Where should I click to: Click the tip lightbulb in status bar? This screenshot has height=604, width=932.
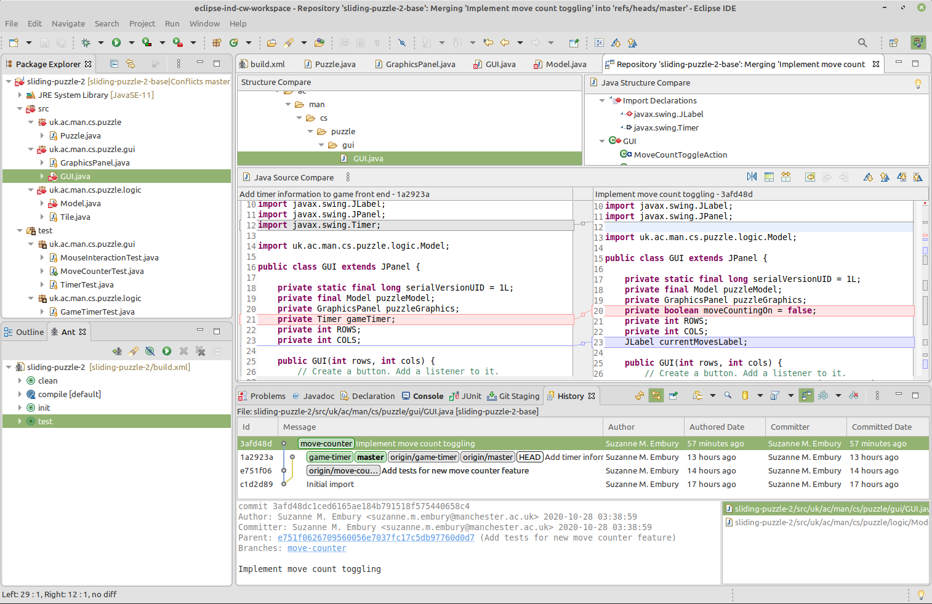(x=921, y=595)
